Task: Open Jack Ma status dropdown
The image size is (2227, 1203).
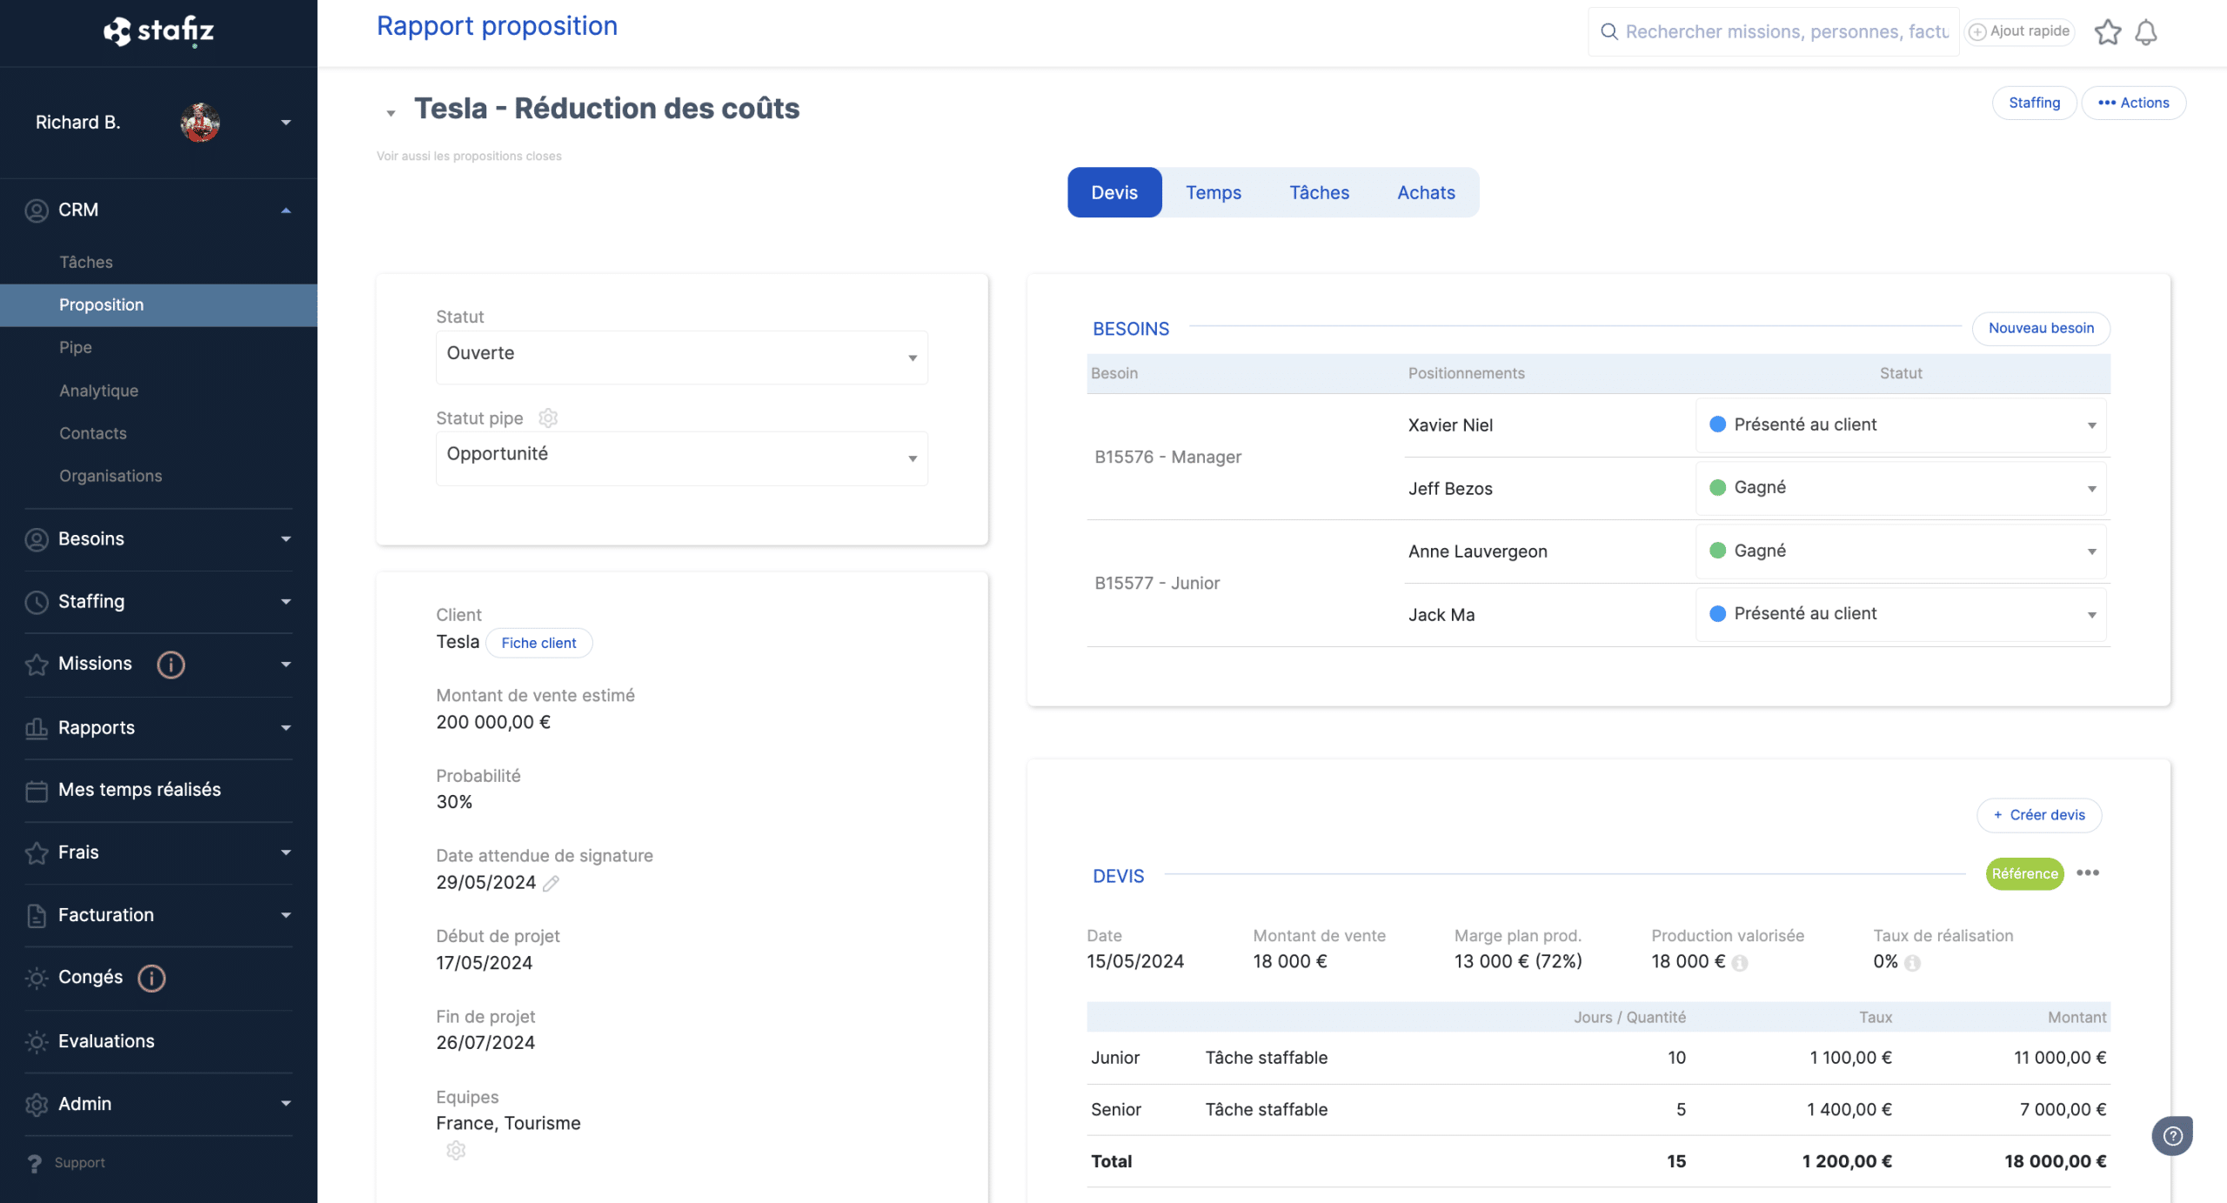Action: tap(1901, 614)
